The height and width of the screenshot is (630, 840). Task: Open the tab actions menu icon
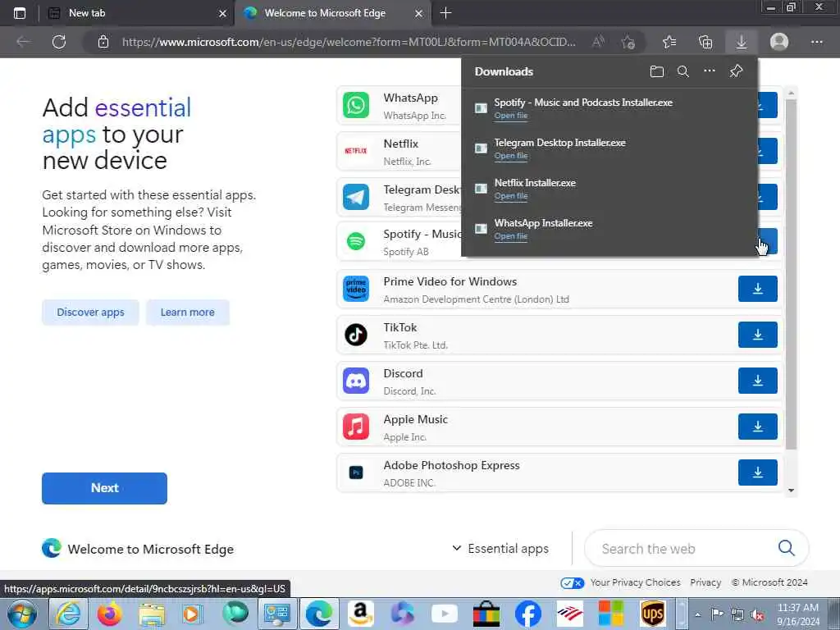[20, 13]
